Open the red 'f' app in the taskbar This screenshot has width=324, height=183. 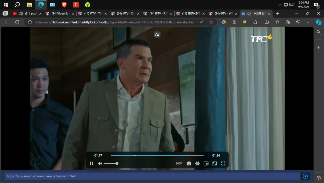pyautogui.click(x=76, y=5)
